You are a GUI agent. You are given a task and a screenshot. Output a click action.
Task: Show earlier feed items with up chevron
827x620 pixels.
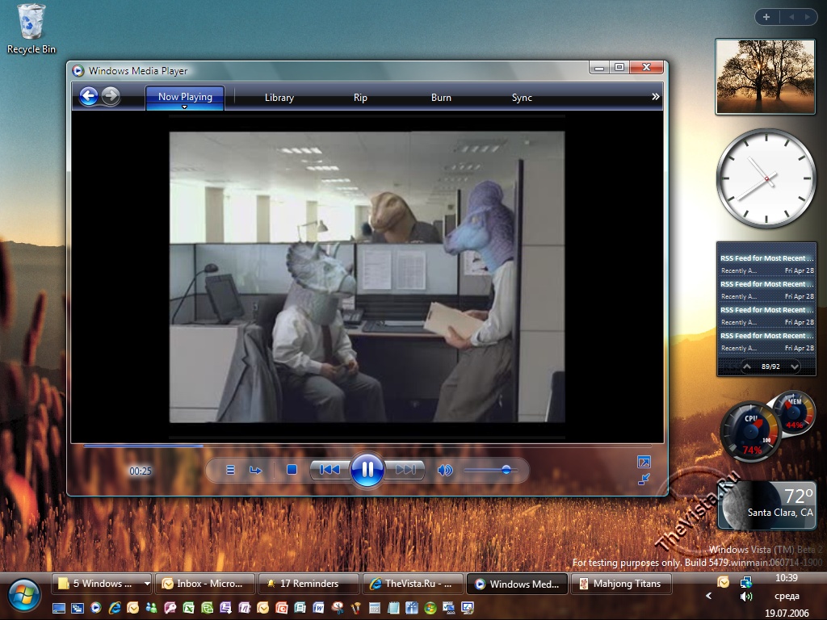point(747,367)
